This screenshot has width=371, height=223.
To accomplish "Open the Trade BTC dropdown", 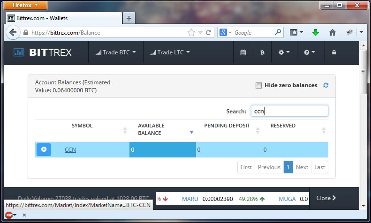I will [116, 52].
